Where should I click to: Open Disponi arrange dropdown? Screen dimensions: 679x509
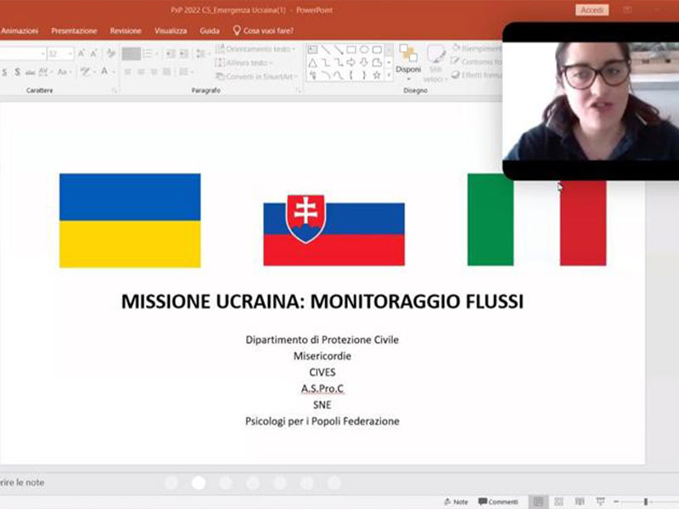(408, 63)
